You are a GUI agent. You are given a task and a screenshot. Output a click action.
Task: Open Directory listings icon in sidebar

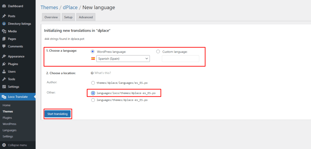coord(4,24)
